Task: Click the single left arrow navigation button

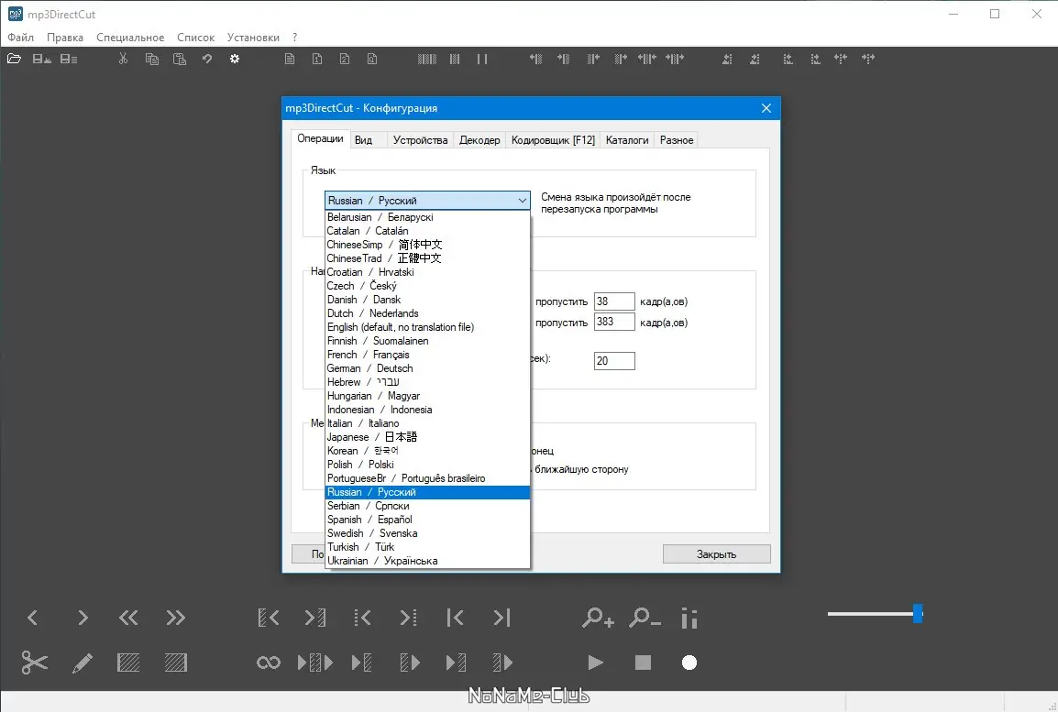Action: tap(32, 618)
